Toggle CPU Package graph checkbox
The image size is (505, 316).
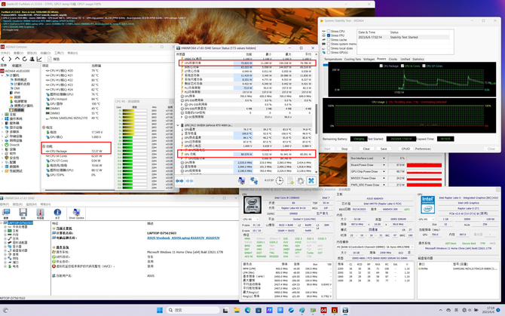click(381, 66)
